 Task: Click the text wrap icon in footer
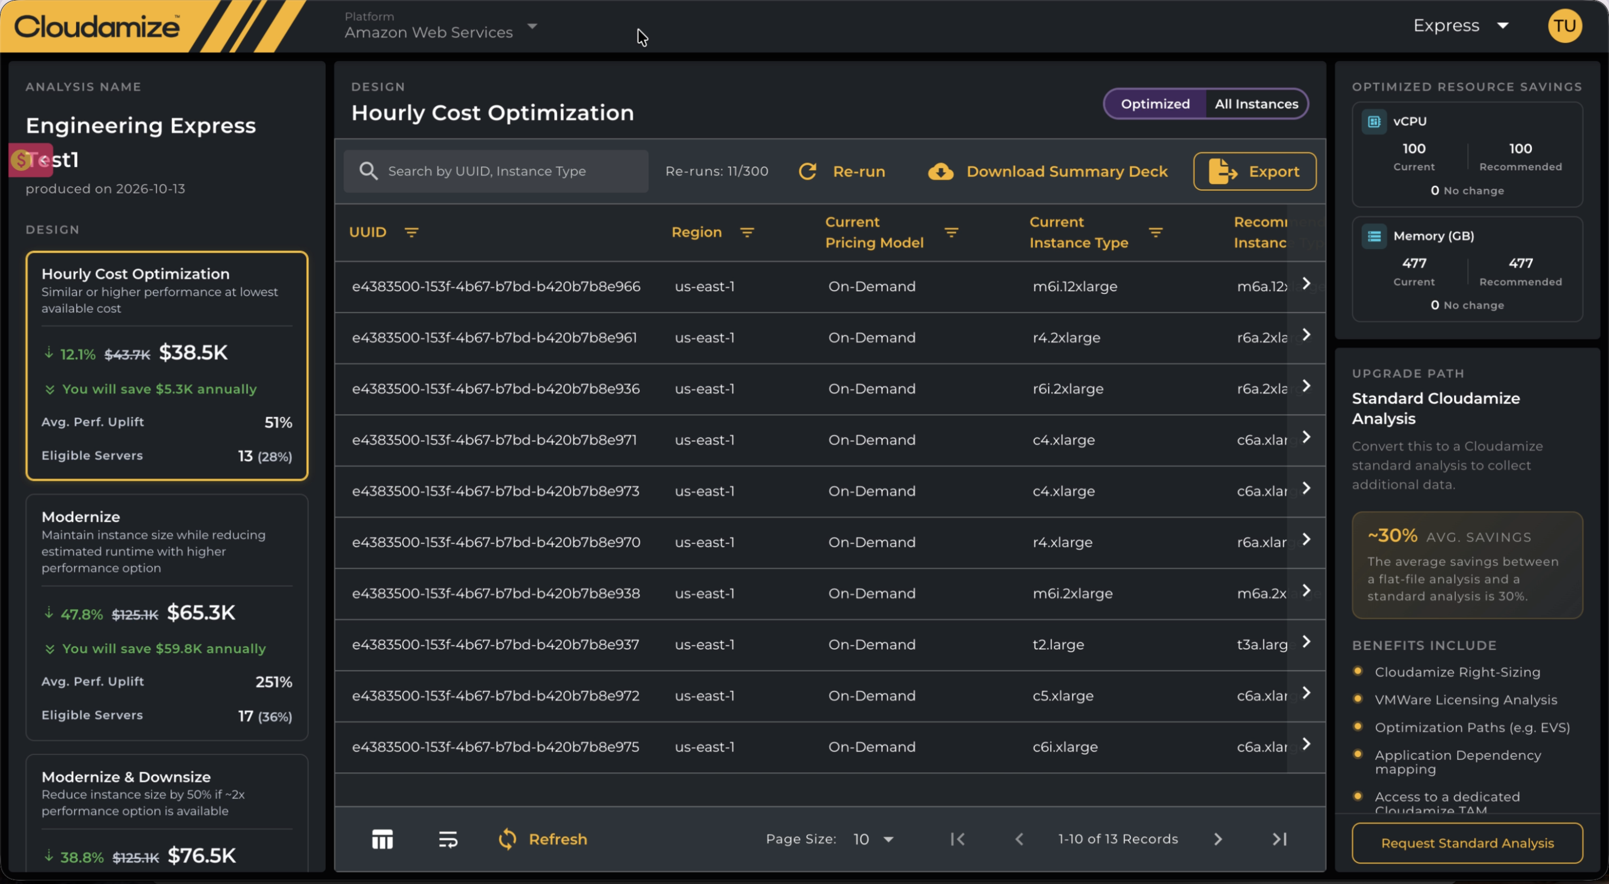pyautogui.click(x=448, y=839)
